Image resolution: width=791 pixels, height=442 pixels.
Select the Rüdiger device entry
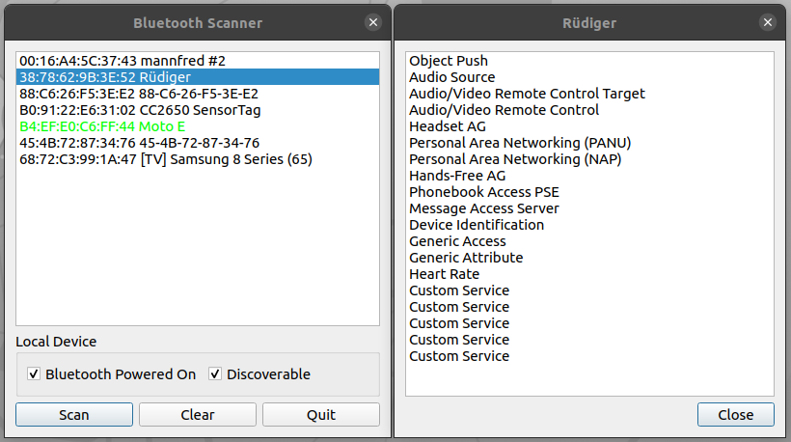(105, 76)
